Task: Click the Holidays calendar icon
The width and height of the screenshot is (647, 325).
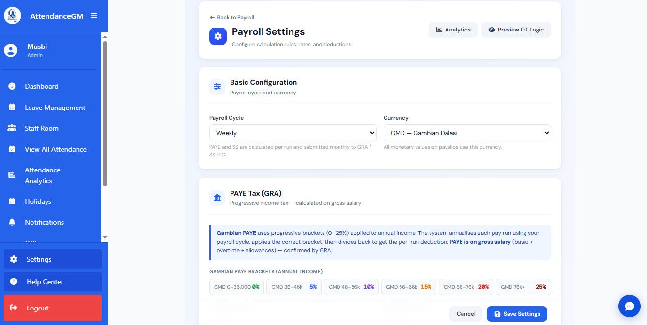Action: (x=12, y=201)
